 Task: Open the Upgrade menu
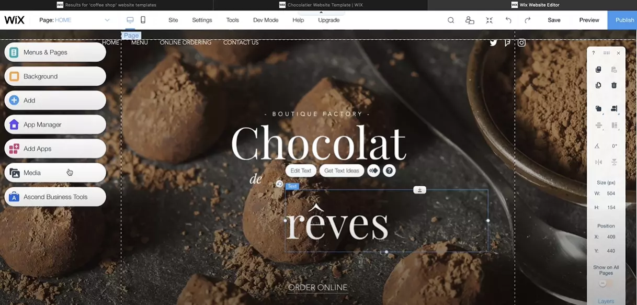tap(329, 20)
